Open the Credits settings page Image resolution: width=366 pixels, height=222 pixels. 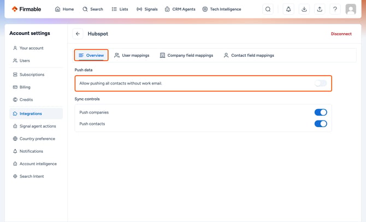(36, 100)
